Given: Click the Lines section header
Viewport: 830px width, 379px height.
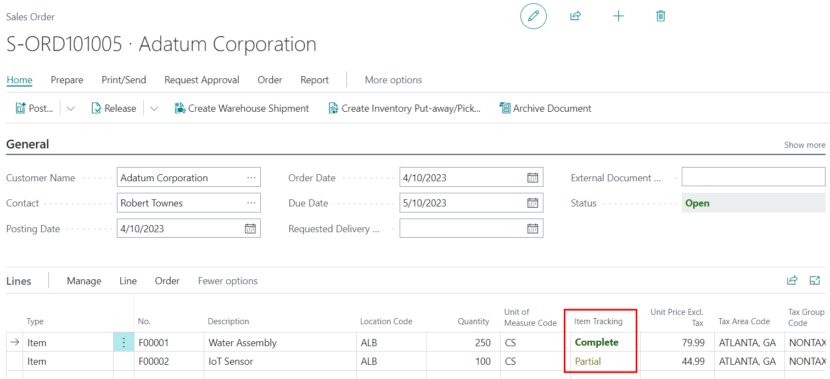Looking at the screenshot, I should click(x=19, y=281).
